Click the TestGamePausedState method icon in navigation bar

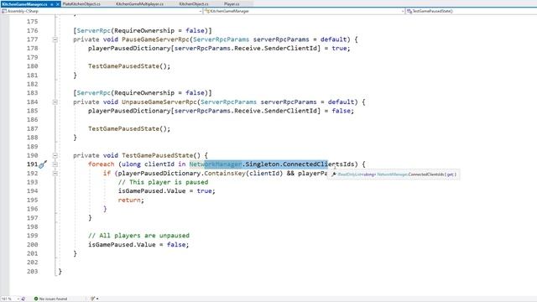click(x=409, y=11)
